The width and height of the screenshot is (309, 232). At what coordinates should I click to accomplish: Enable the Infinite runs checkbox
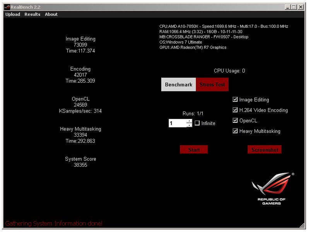point(197,123)
